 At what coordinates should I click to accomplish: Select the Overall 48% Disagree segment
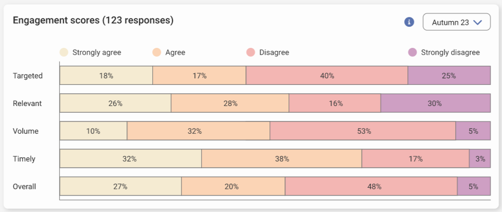371,186
